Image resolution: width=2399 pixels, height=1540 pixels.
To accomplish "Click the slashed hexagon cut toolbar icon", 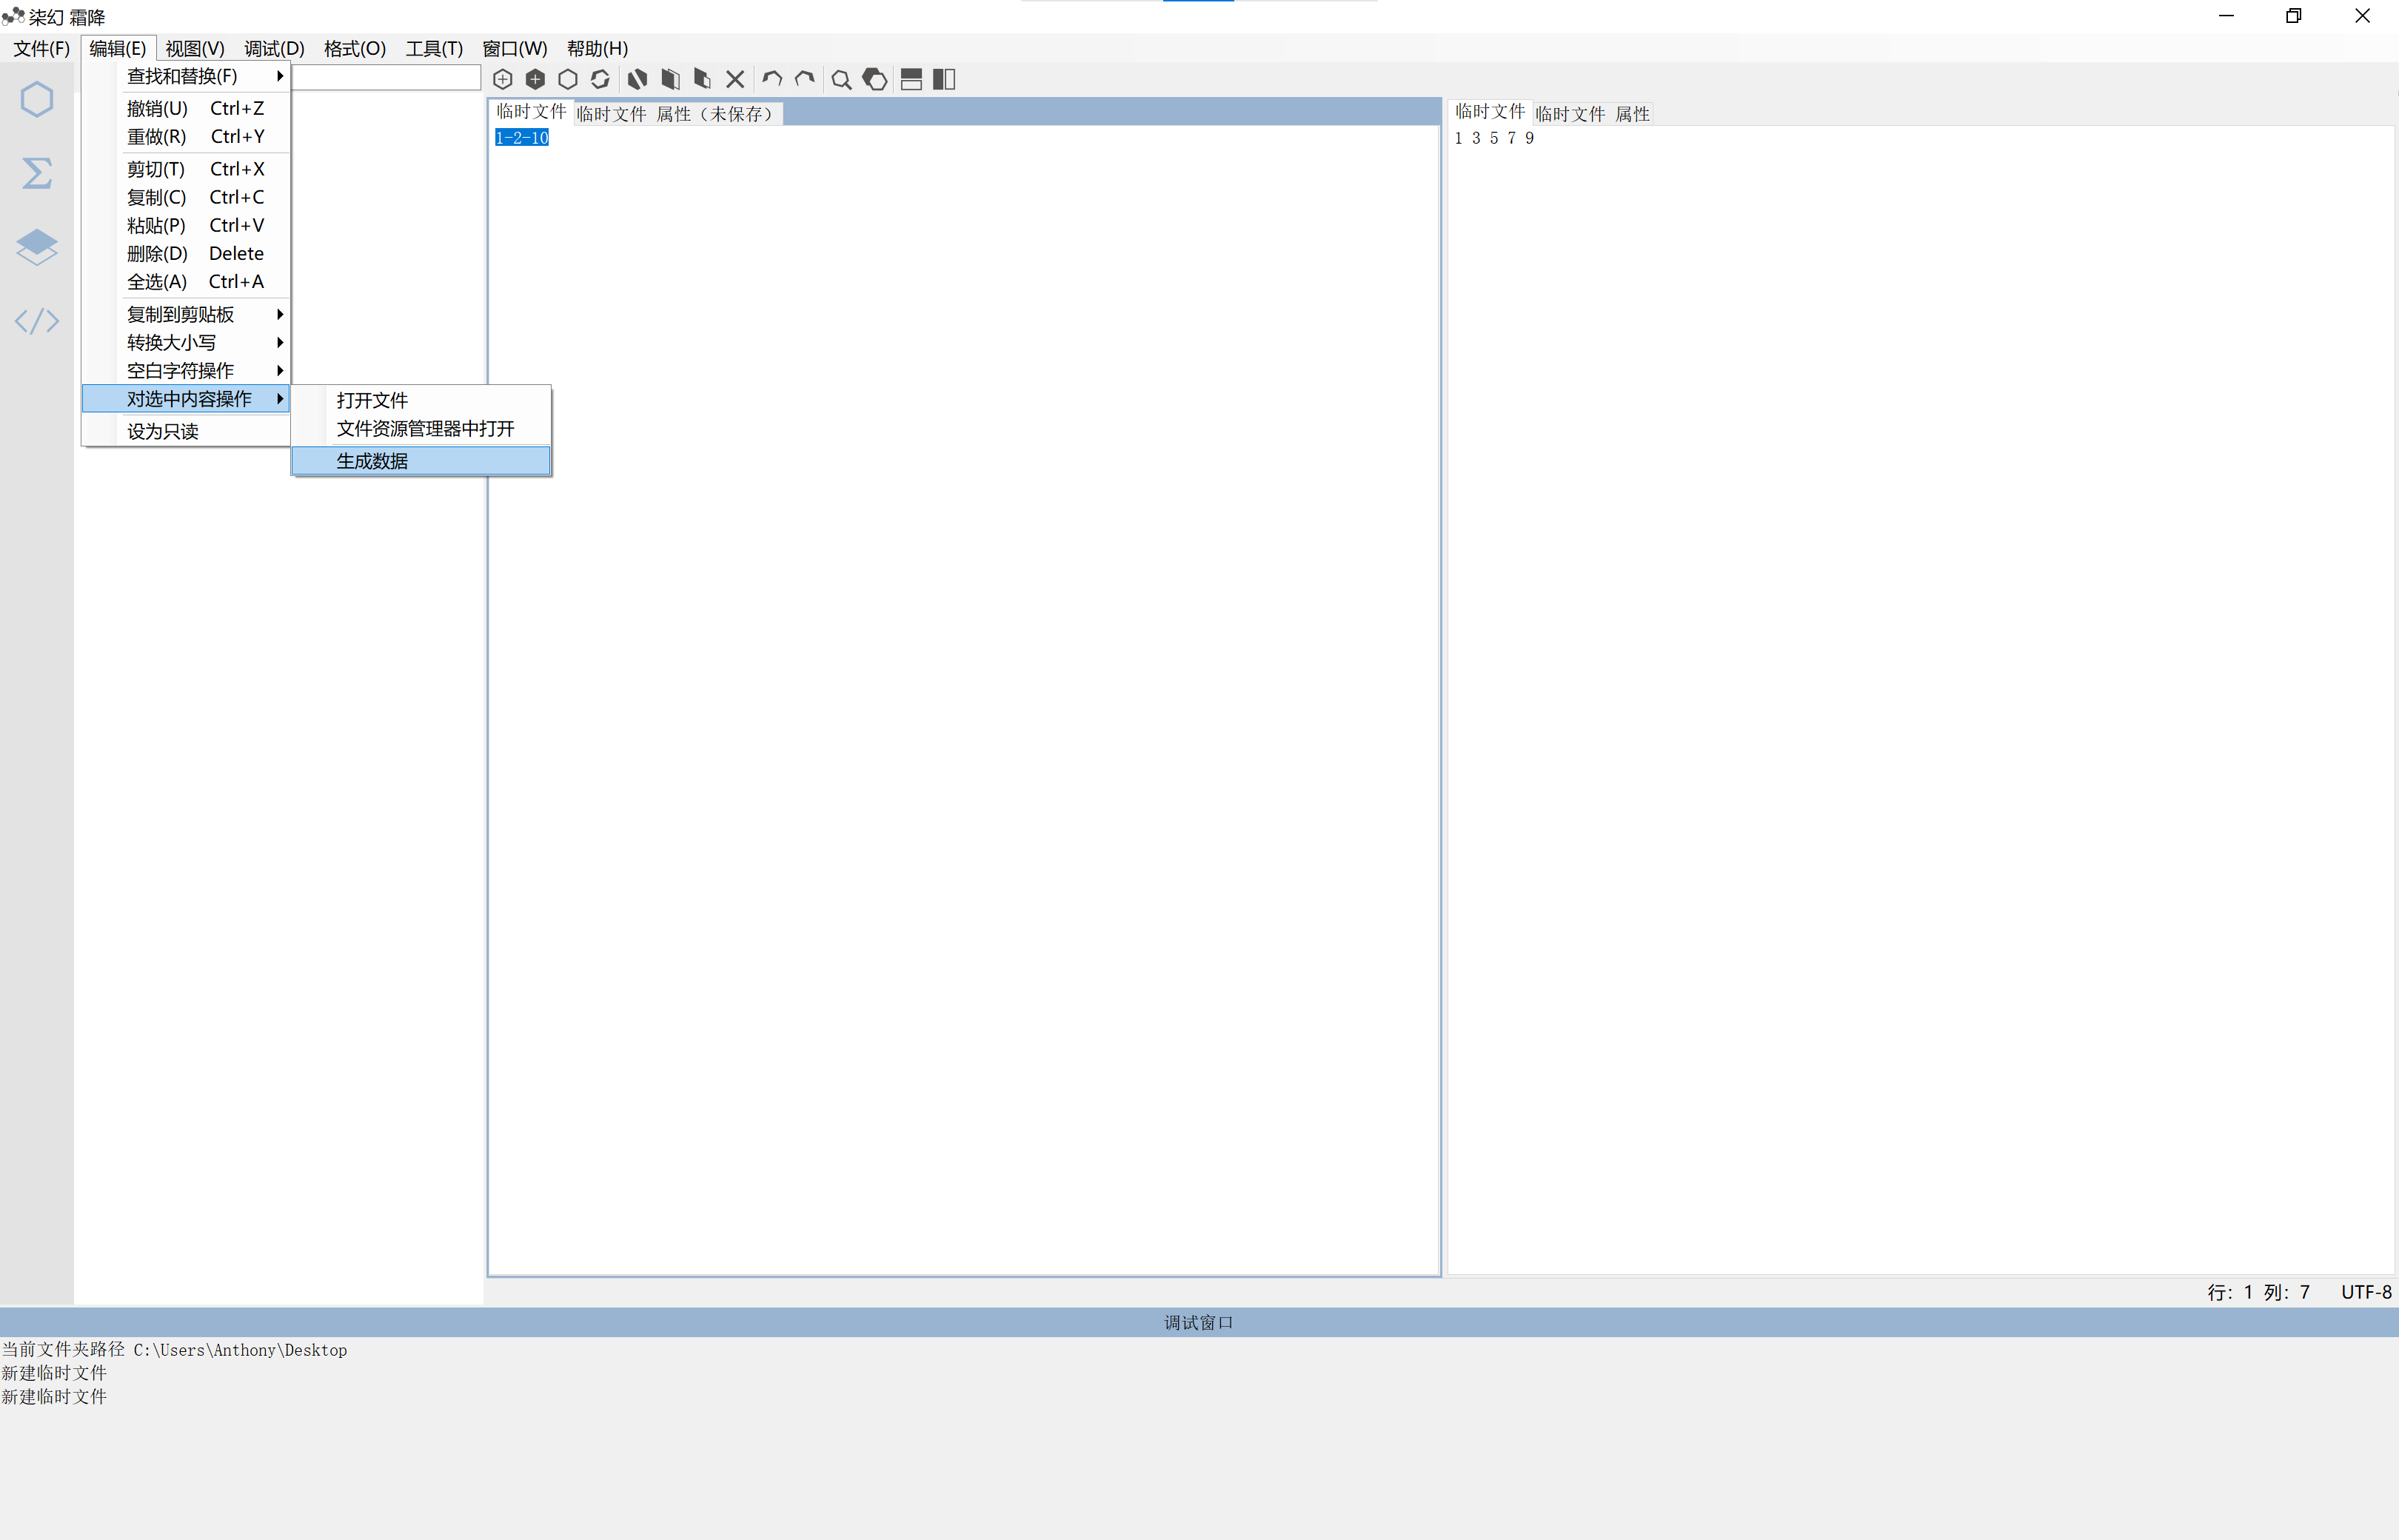I will pos(637,79).
